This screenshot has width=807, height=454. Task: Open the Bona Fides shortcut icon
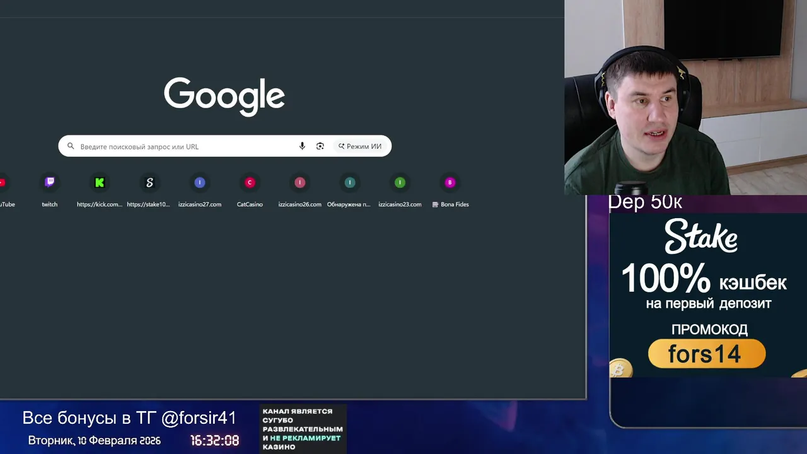pyautogui.click(x=450, y=182)
